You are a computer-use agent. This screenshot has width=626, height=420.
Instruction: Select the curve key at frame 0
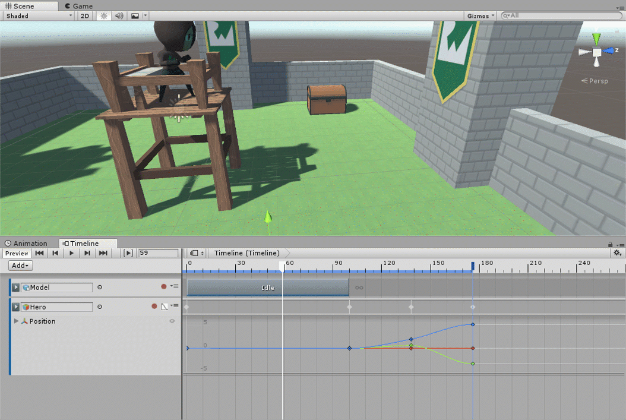(187, 348)
